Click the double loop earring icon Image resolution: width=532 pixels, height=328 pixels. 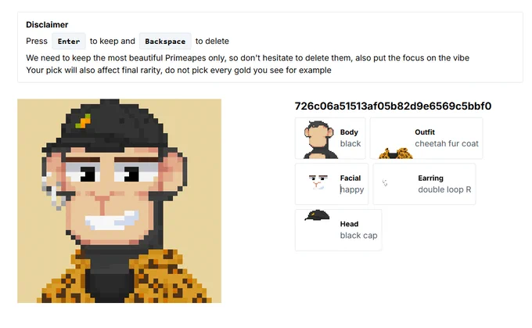pos(385,182)
